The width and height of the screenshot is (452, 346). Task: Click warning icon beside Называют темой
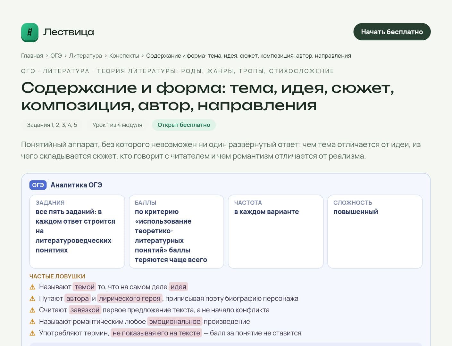point(32,287)
